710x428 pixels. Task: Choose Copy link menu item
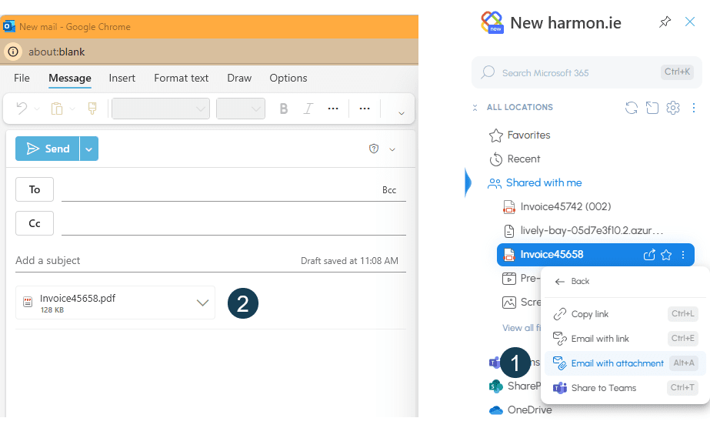click(x=625, y=314)
